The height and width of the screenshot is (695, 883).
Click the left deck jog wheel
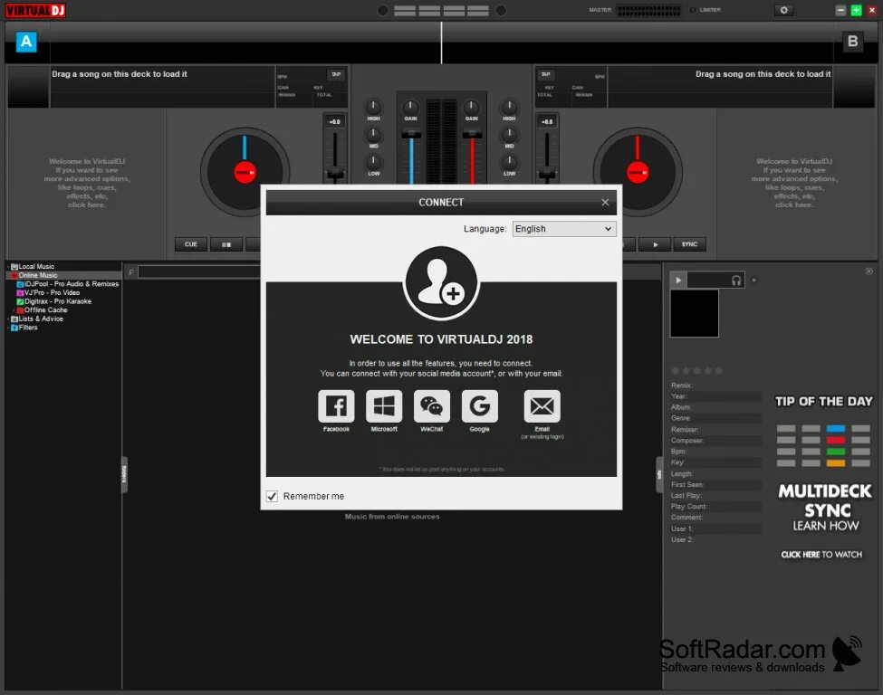tap(245, 172)
